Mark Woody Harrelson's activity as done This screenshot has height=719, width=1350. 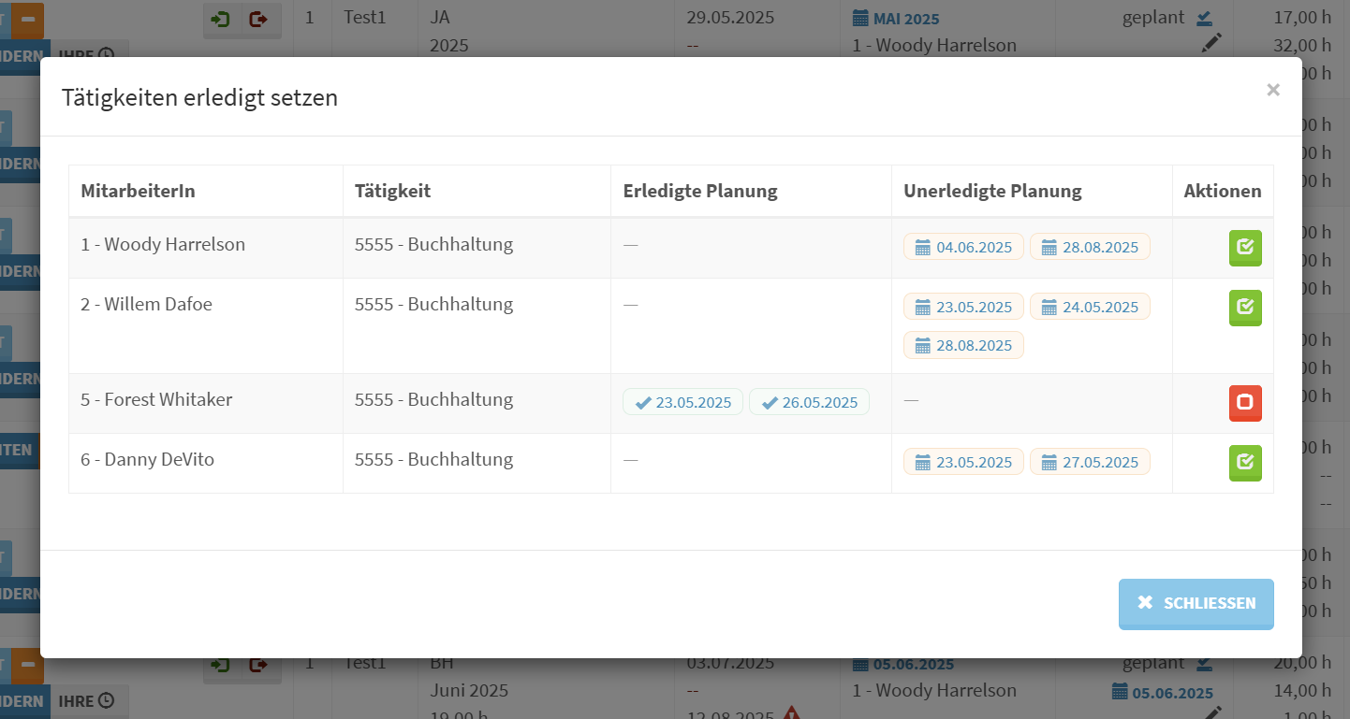tap(1244, 248)
